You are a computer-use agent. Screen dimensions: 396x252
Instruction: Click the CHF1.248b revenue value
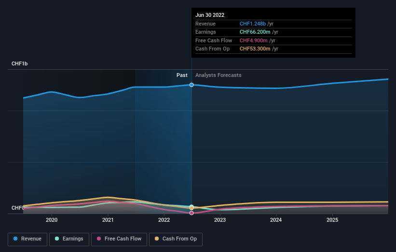point(253,24)
